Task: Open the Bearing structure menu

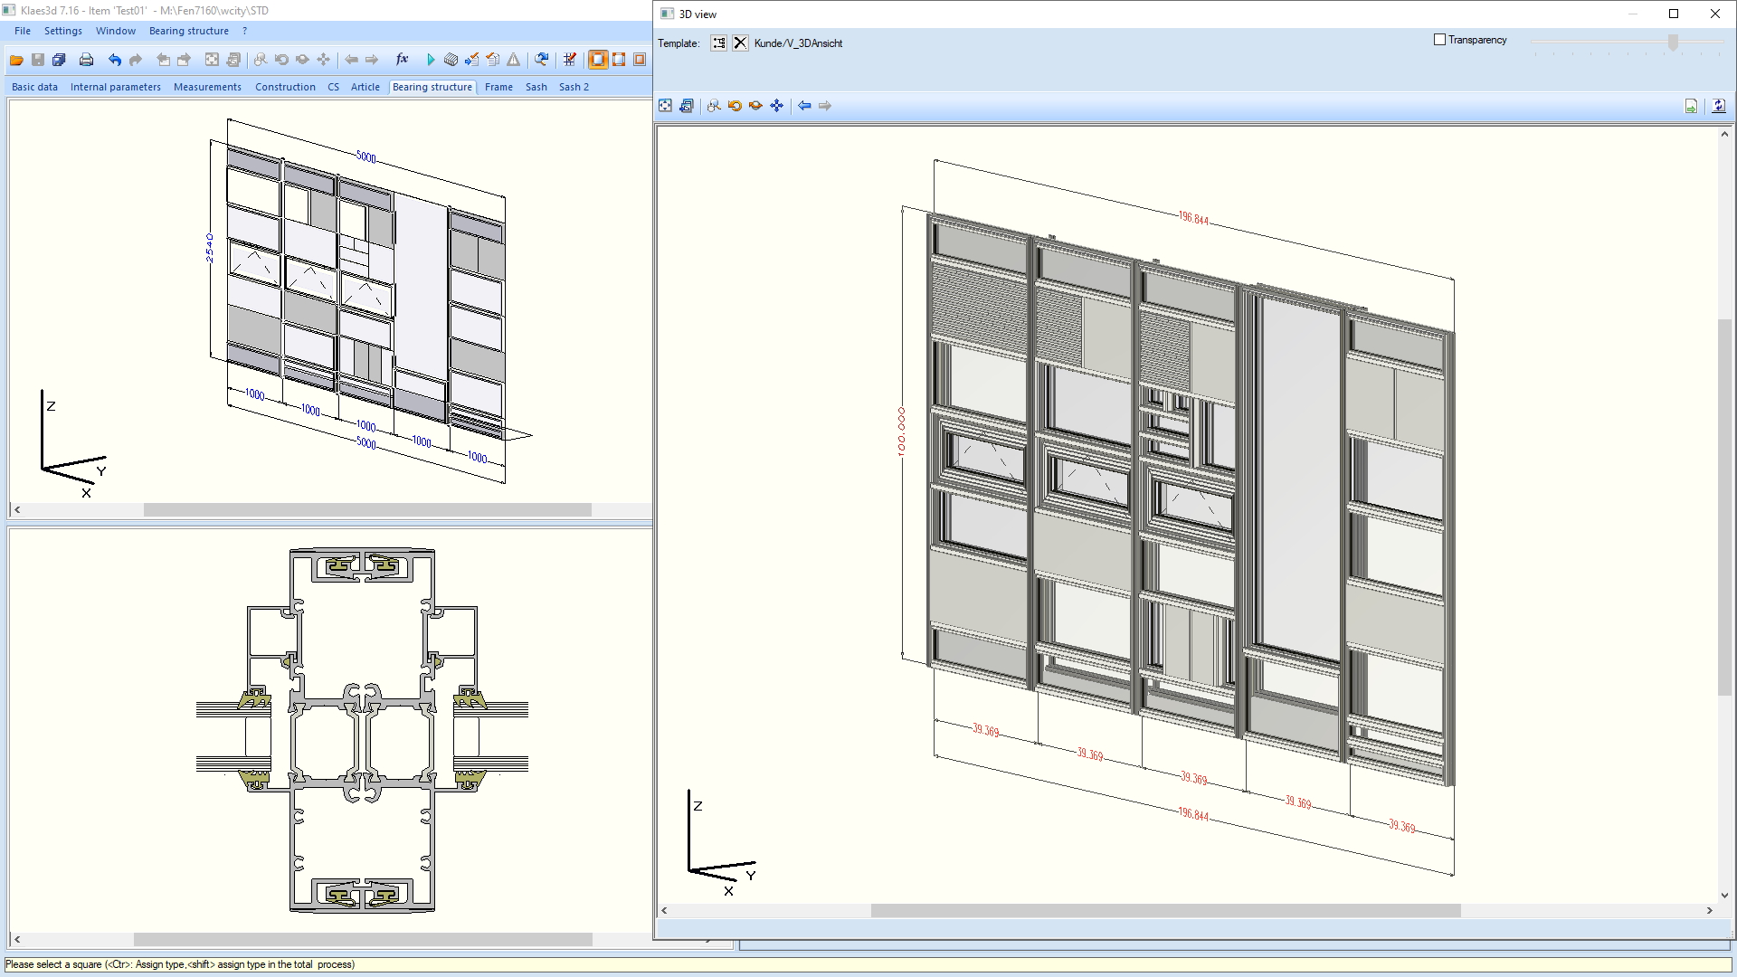Action: (188, 31)
